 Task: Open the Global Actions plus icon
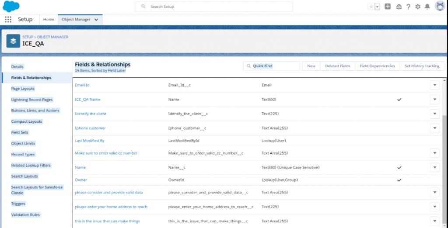(x=387, y=7)
